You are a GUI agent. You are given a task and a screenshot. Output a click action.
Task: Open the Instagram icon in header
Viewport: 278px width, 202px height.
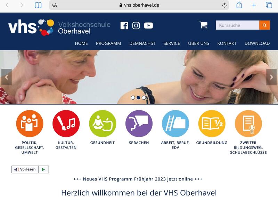[136, 25]
